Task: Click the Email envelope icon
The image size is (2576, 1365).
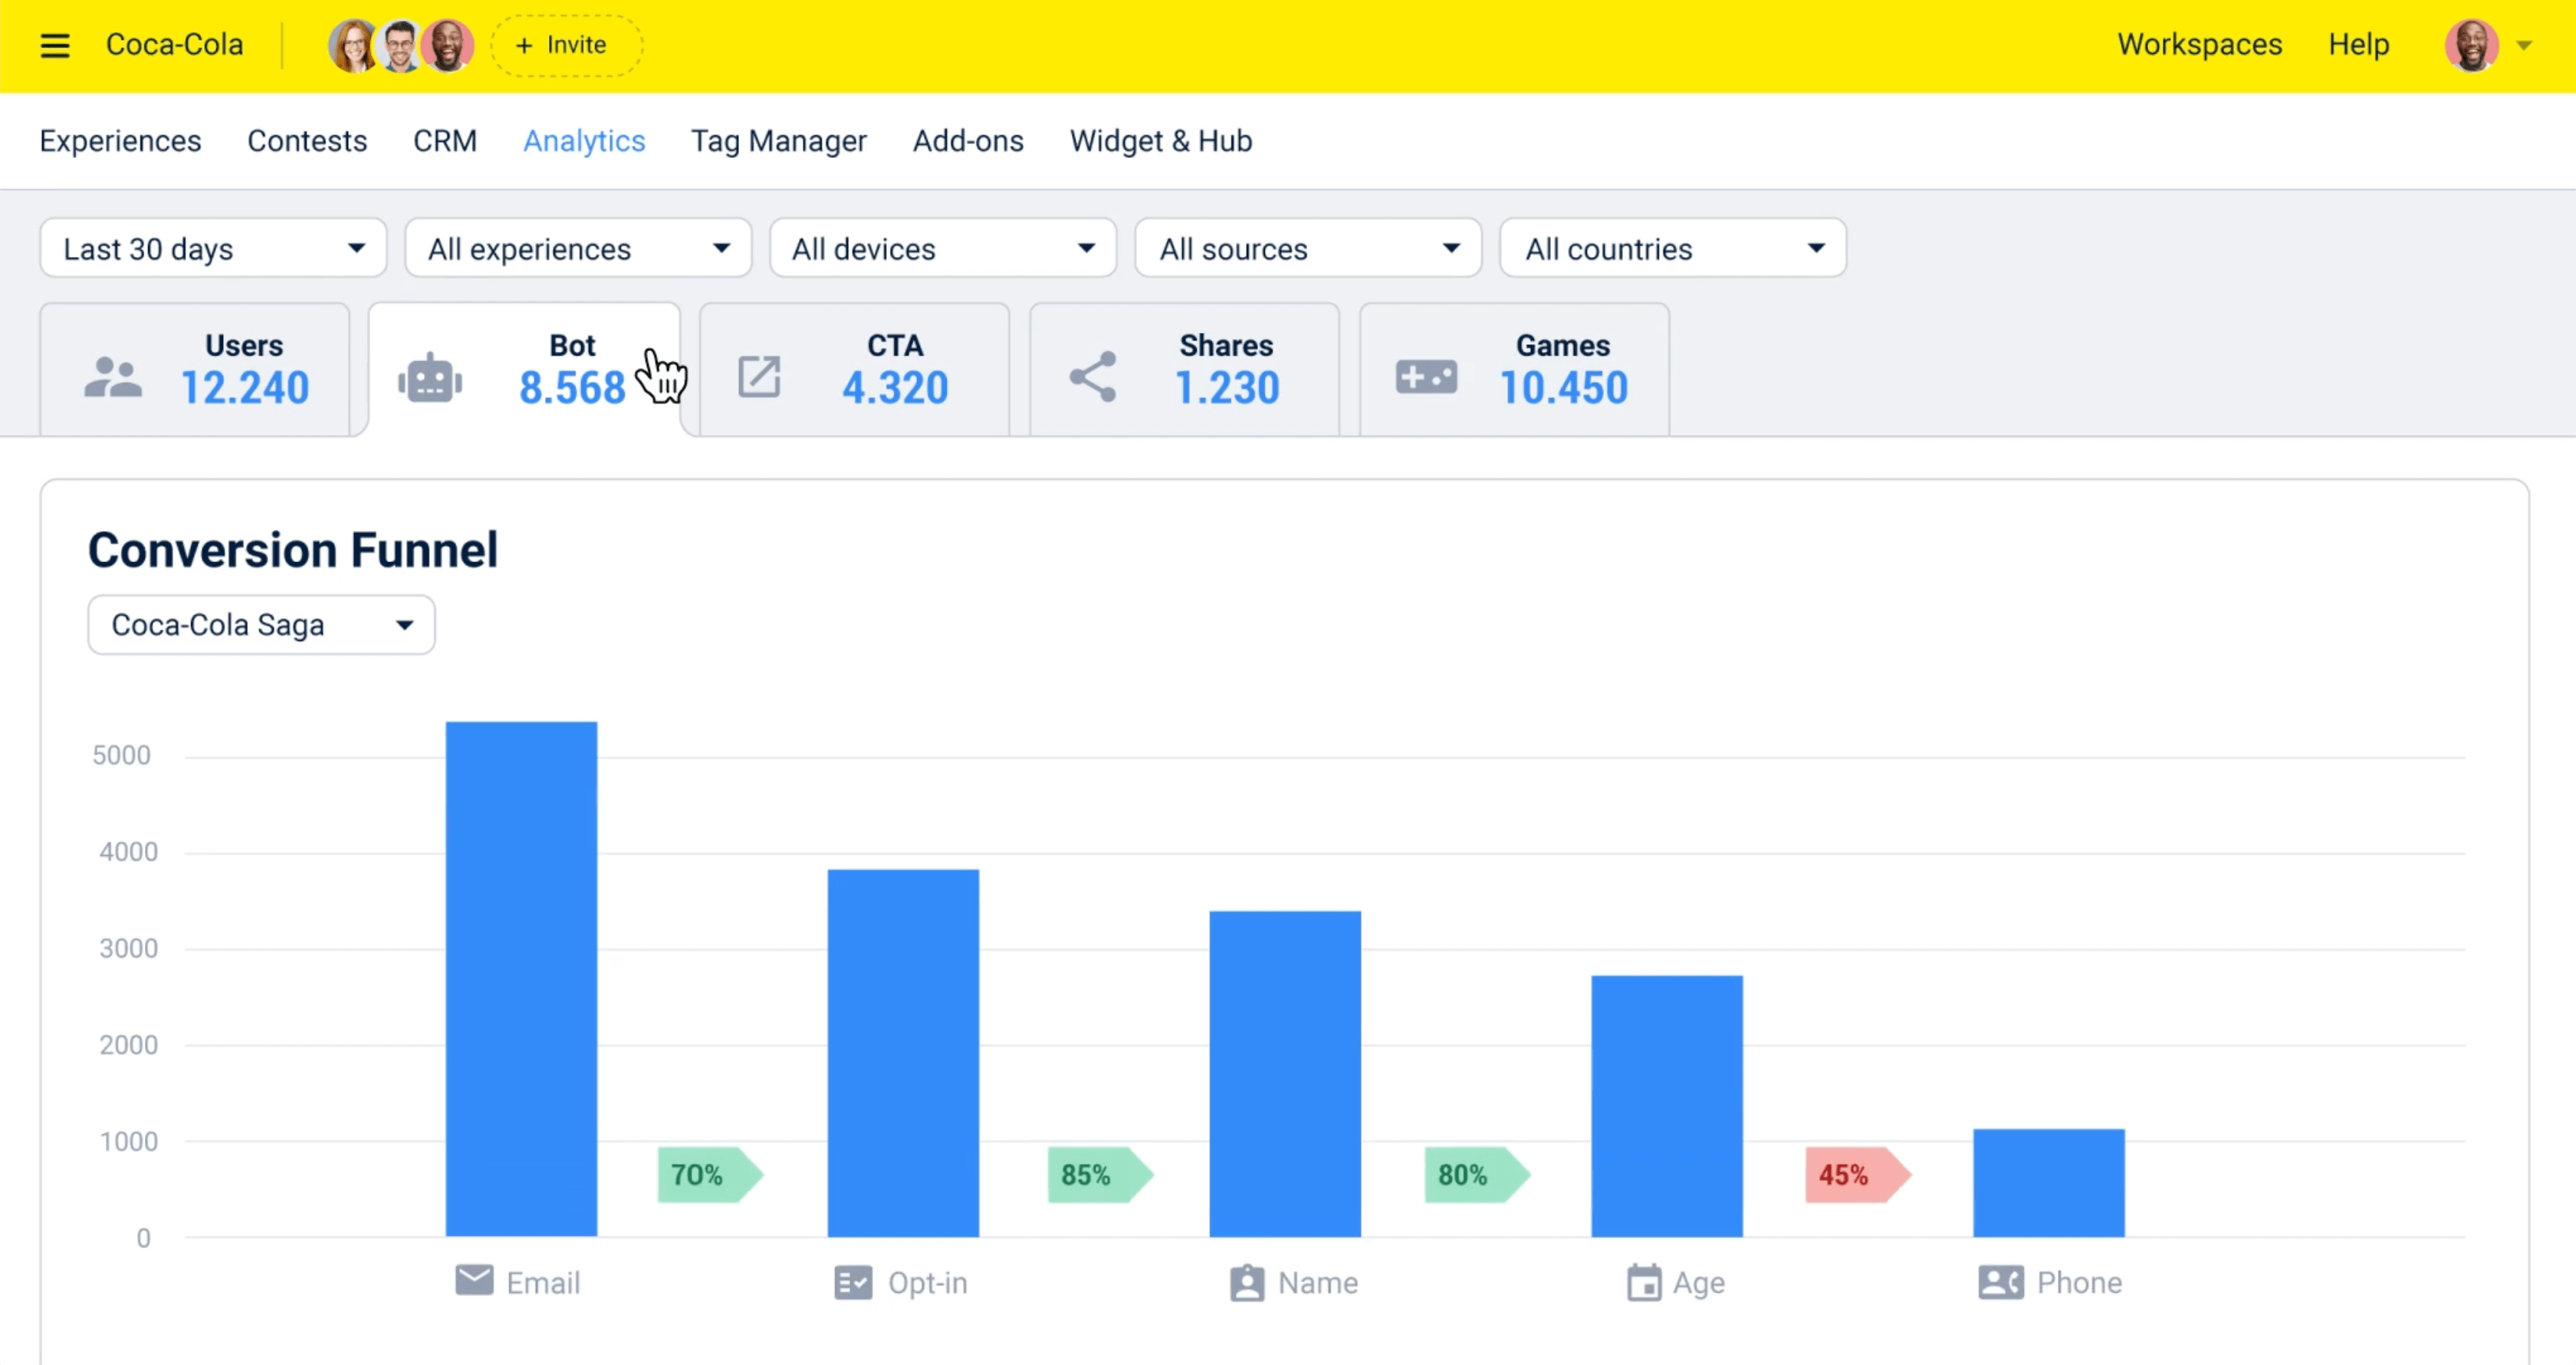Action: point(474,1281)
